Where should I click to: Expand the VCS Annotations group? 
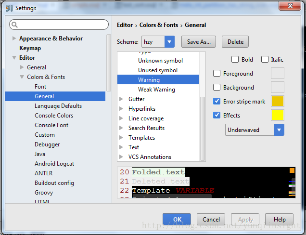(121, 157)
